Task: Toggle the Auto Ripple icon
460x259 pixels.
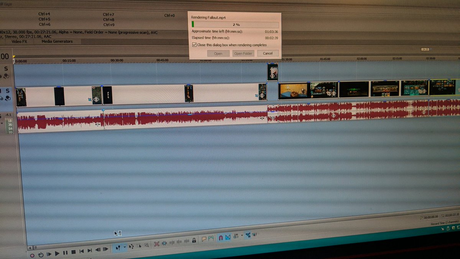Action: 236,236
